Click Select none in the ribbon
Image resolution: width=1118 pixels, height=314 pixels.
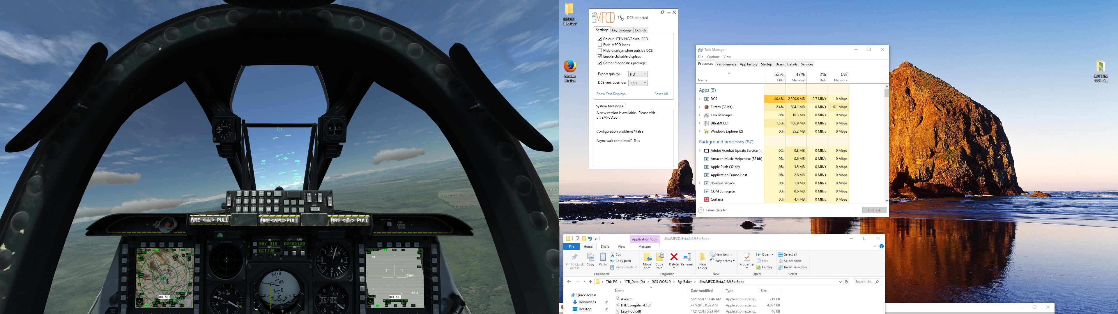click(x=790, y=261)
